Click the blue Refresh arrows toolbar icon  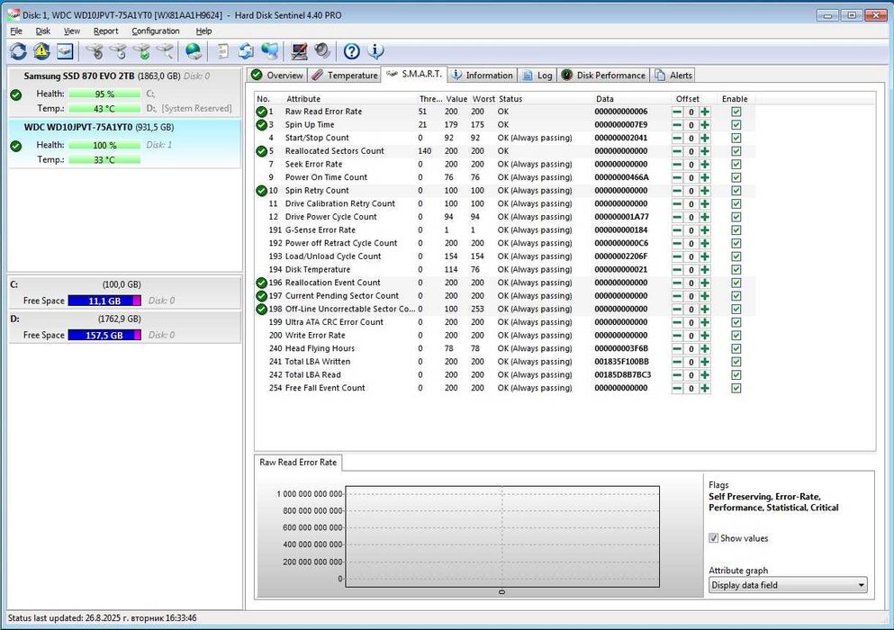18,51
